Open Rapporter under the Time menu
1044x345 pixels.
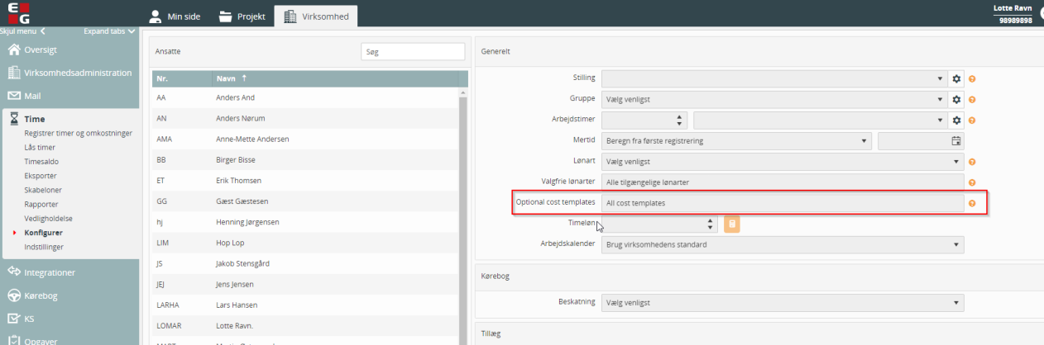click(41, 204)
